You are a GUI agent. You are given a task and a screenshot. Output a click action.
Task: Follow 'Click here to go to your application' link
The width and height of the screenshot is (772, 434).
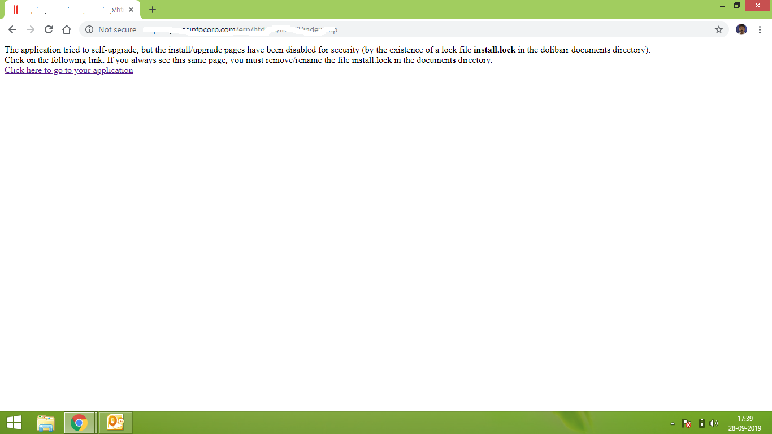pyautogui.click(x=69, y=70)
